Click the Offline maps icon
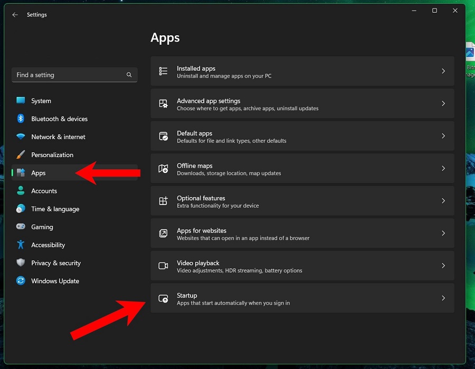Image resolution: width=475 pixels, height=369 pixels. pyautogui.click(x=164, y=168)
